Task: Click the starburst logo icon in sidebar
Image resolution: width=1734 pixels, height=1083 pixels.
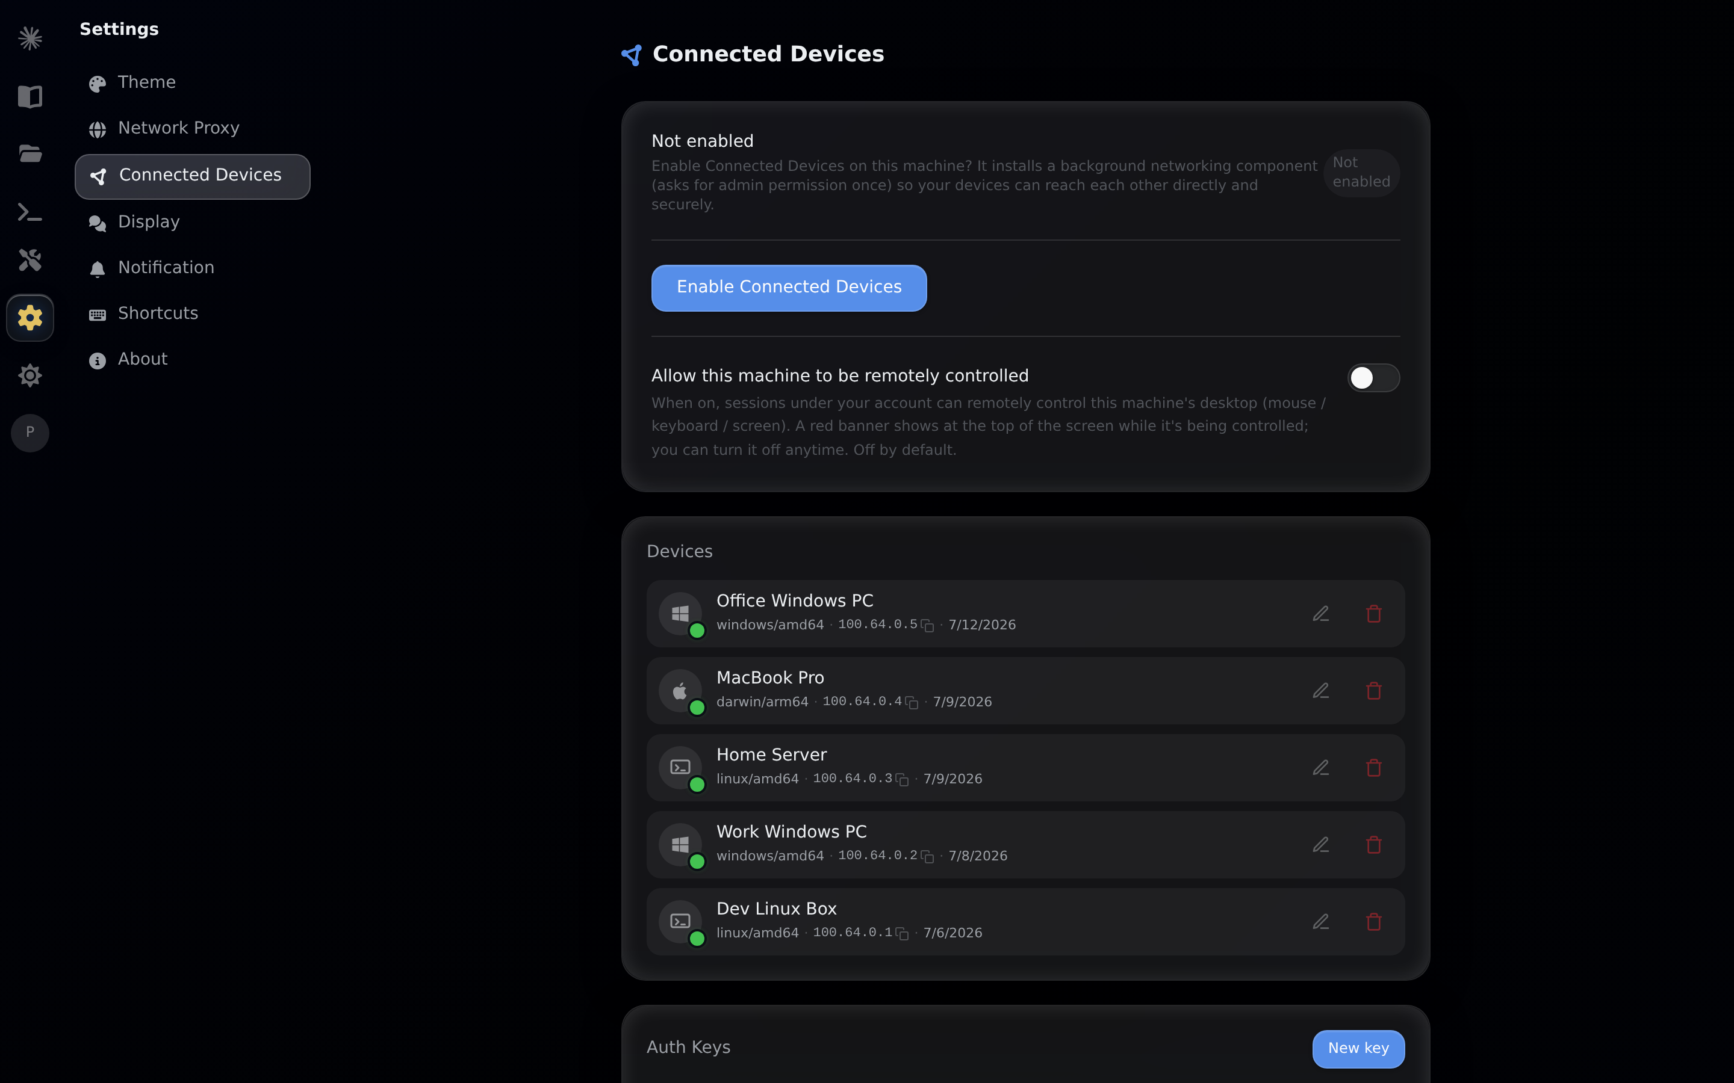Action: click(x=30, y=38)
